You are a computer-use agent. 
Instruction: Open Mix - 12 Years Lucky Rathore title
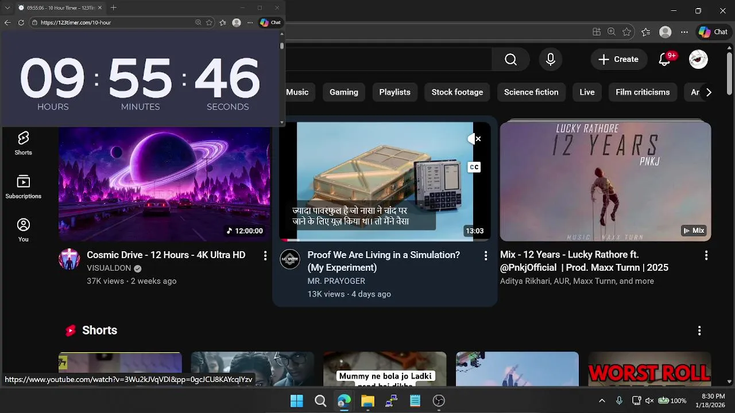click(x=584, y=261)
